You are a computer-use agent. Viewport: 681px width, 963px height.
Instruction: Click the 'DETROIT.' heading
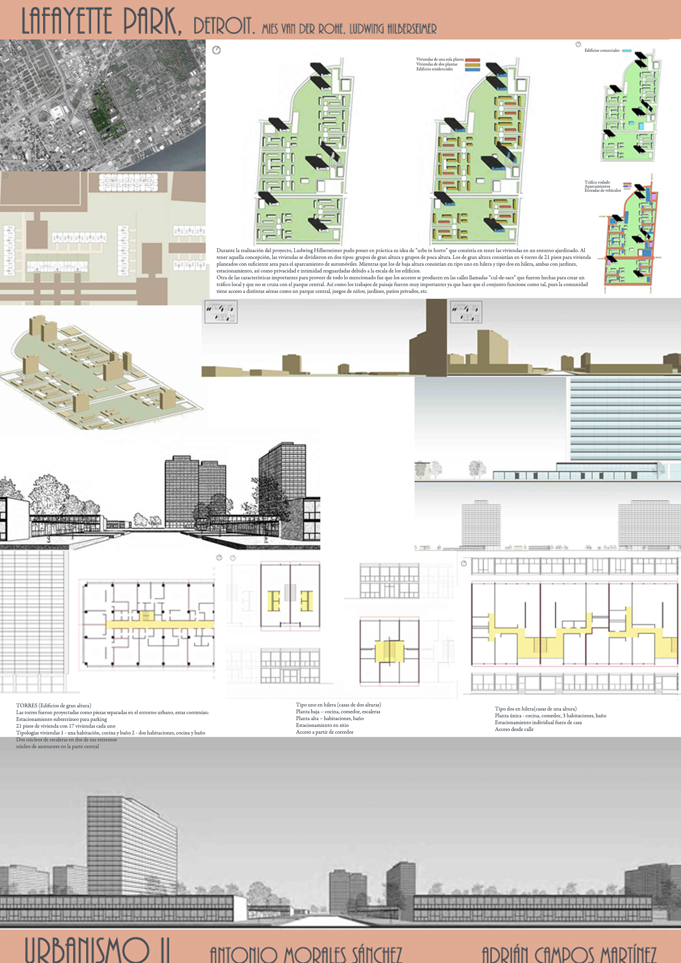[x=224, y=26]
